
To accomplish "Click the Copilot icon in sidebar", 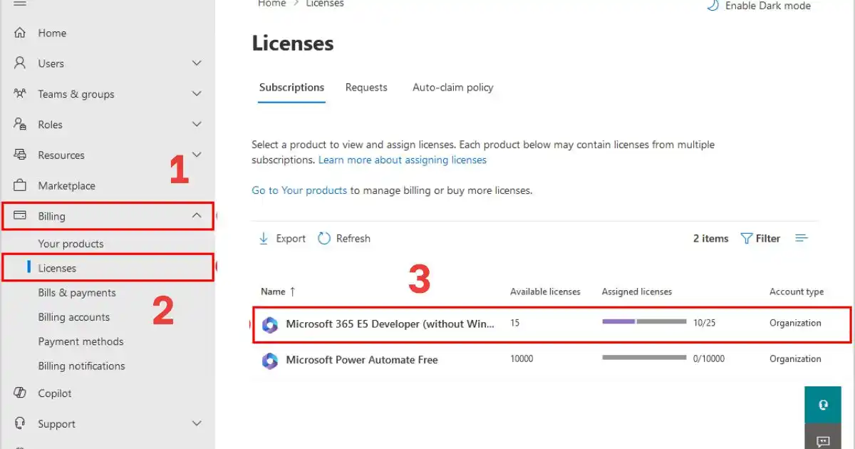I will 20,393.
